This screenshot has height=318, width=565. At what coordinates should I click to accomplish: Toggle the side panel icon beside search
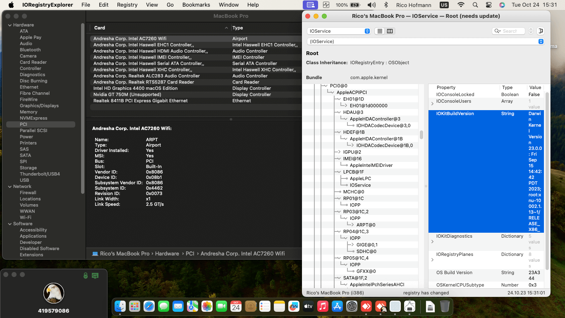540,31
